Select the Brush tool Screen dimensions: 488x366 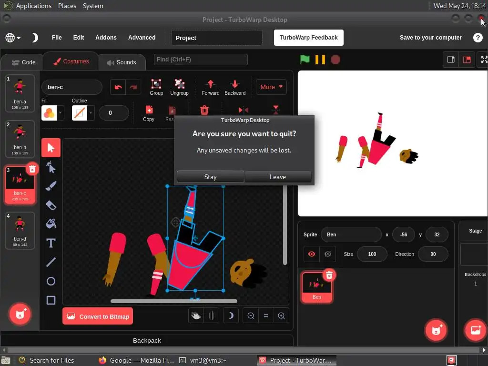click(51, 186)
